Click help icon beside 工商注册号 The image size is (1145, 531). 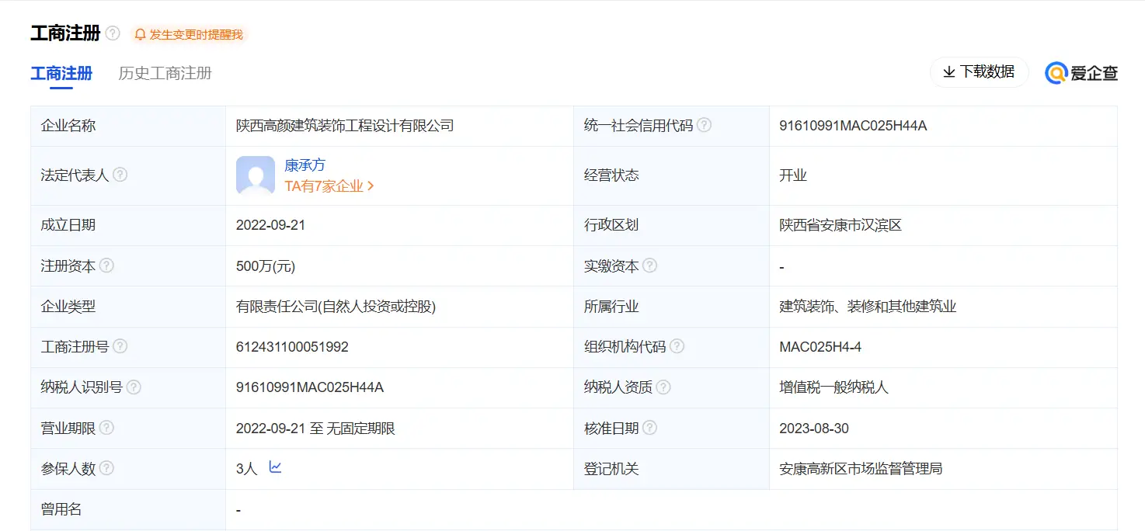[120, 346]
